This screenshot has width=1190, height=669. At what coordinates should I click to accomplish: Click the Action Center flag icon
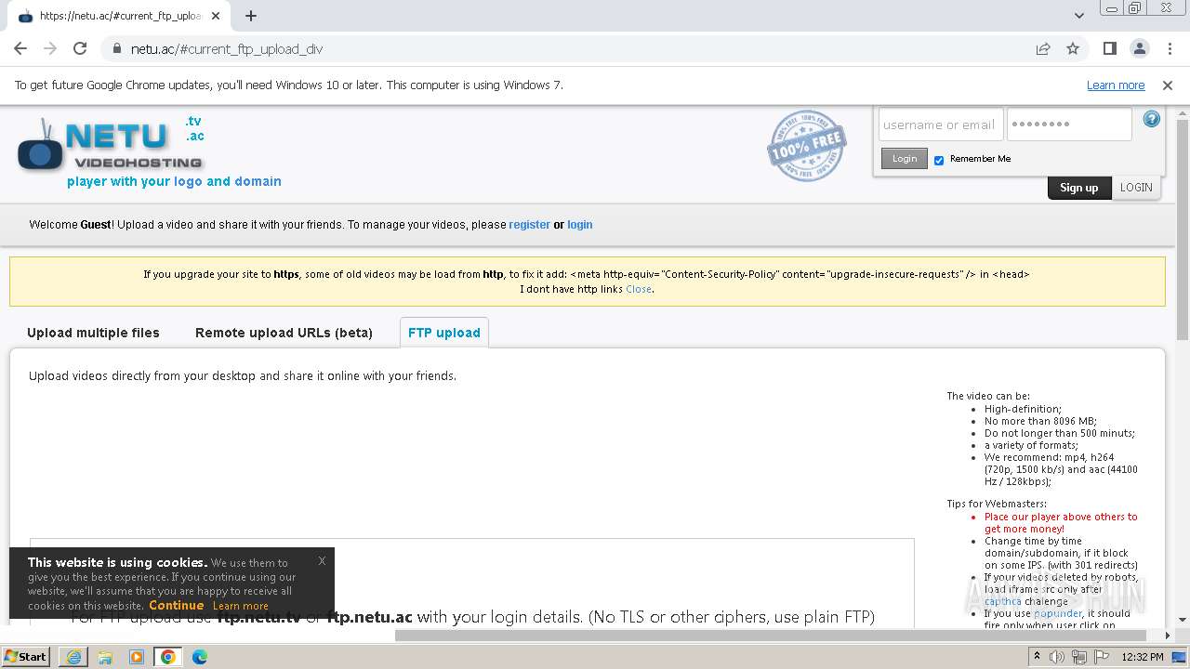(x=1102, y=657)
